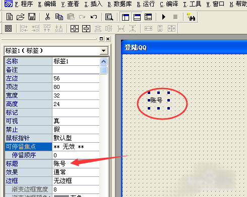This screenshot has width=247, height=197.
Task: Select the 账号 label on the form
Action: 156,101
